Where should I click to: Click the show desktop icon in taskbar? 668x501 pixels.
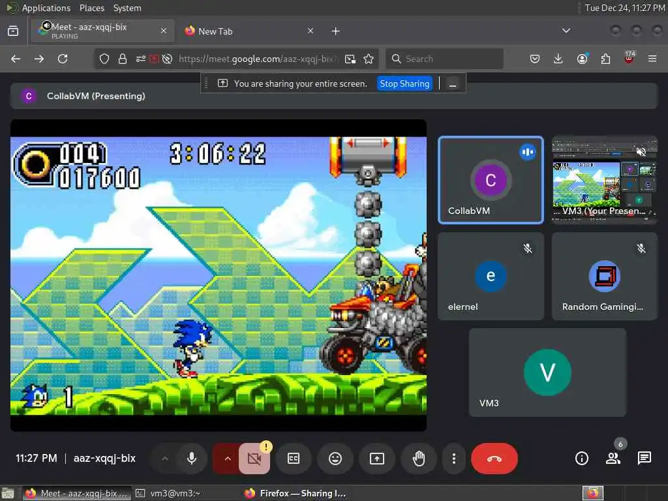tap(8, 493)
